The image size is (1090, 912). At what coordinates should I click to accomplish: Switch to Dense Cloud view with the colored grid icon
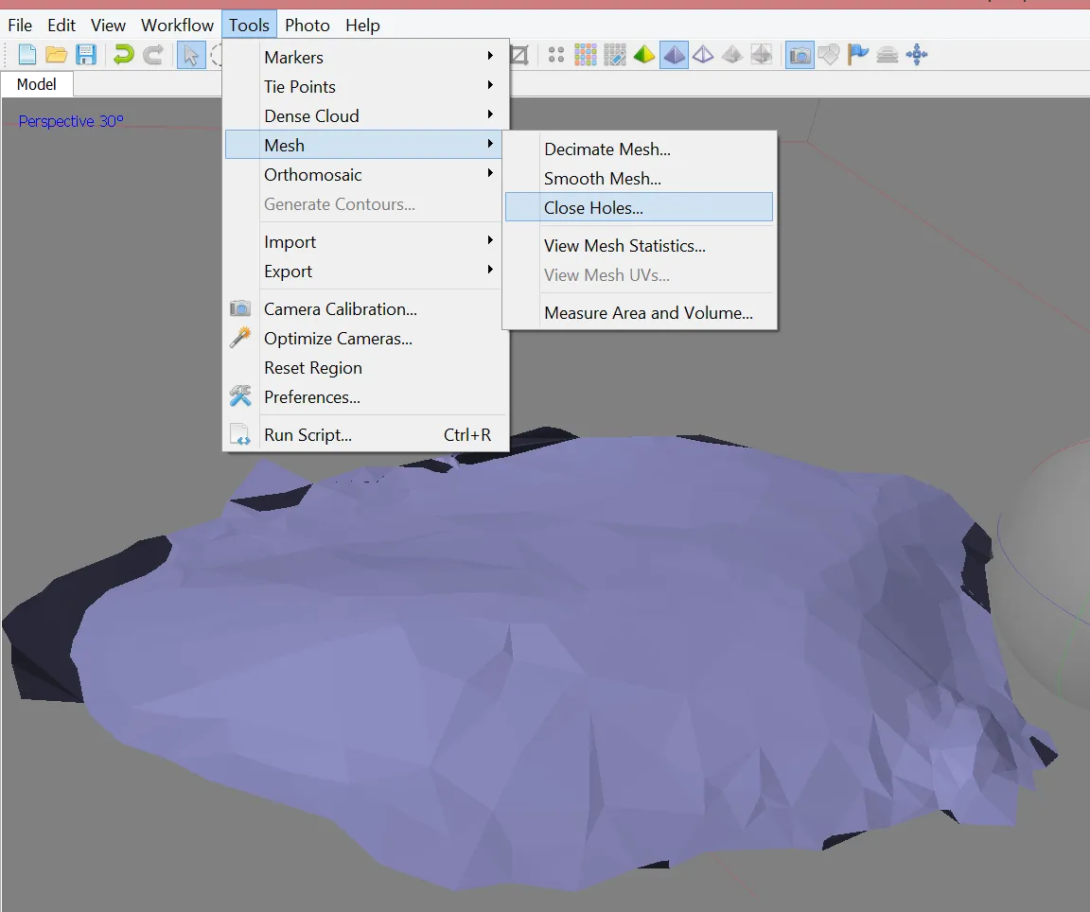(x=586, y=55)
